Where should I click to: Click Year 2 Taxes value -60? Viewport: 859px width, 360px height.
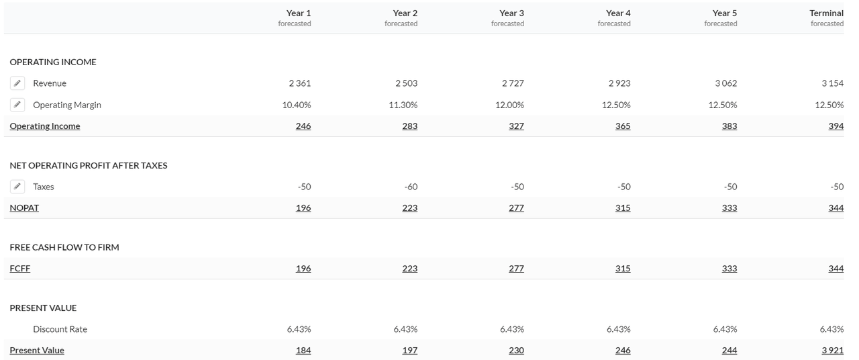[411, 187]
